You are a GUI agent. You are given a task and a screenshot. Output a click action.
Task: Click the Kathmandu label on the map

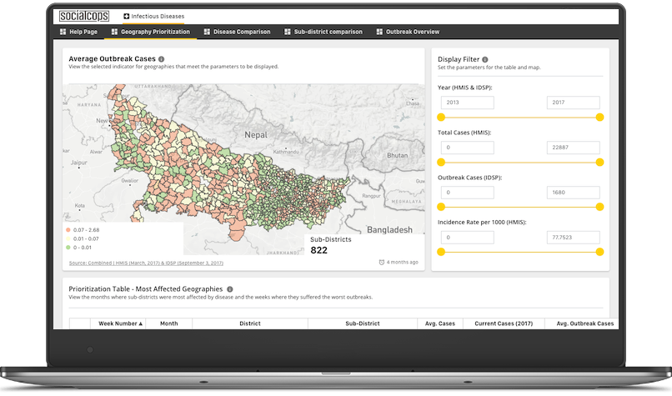[x=286, y=152]
